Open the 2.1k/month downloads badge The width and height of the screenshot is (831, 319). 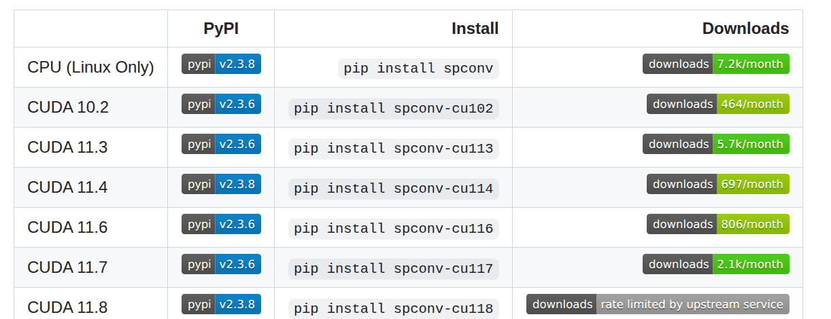(x=715, y=265)
